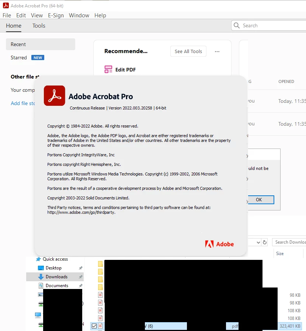Image resolution: width=306 pixels, height=331 pixels.
Task: Click the Acrobat app icon in title bar
Action: (6, 6)
